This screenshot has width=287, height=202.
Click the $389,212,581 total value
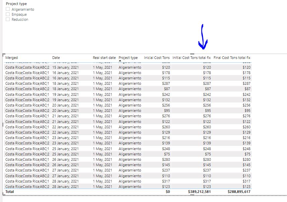tap(199, 192)
